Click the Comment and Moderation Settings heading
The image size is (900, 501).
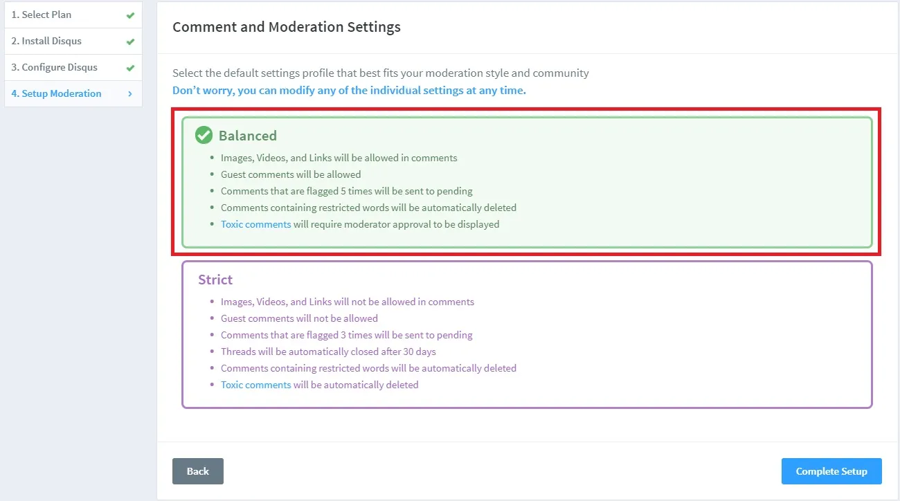click(287, 26)
